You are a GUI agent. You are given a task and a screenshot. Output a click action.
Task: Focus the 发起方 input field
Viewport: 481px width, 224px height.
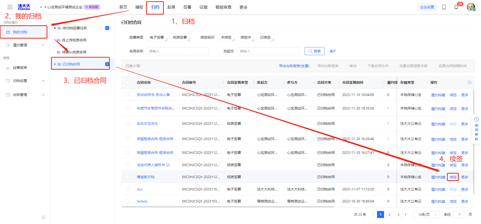tap(268, 51)
